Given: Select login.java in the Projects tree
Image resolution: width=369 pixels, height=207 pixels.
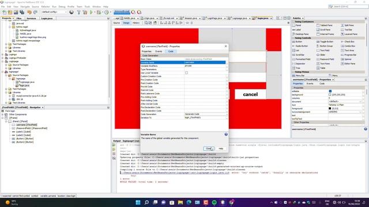Looking at the screenshot, I should pyautogui.click(x=24, y=86).
